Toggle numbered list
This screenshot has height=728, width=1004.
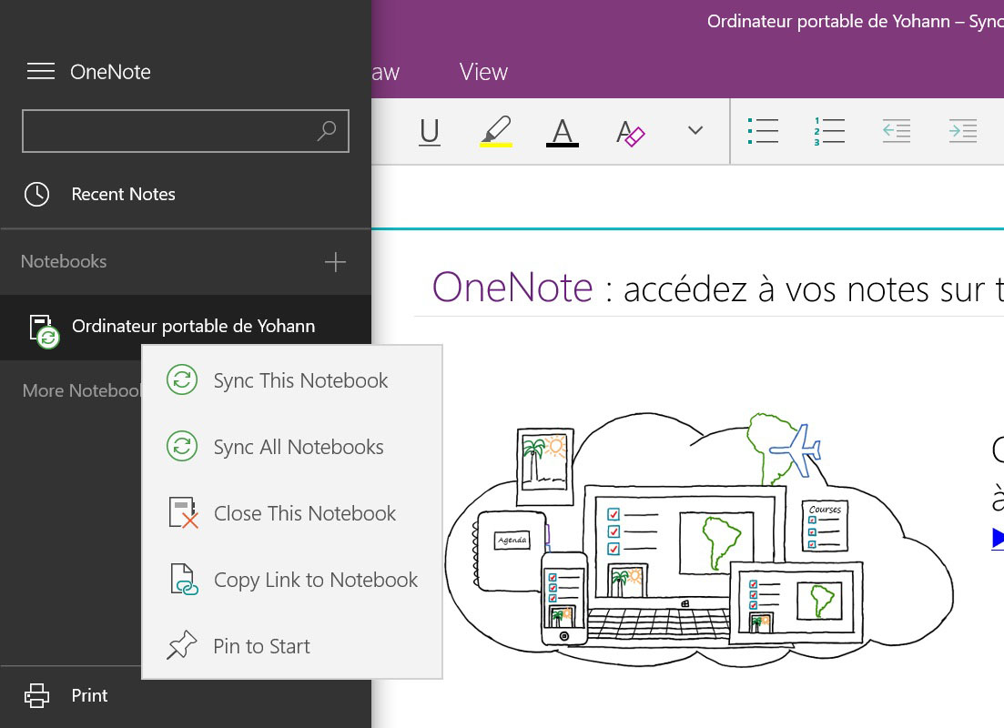829,131
